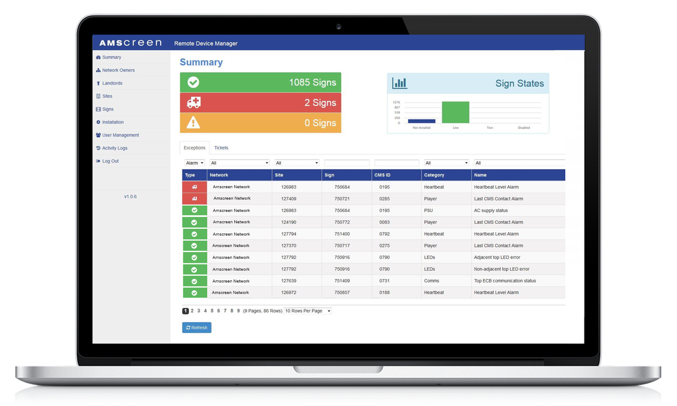
Task: Click the green checkmark icon on 1085 Signs
Action: [193, 82]
